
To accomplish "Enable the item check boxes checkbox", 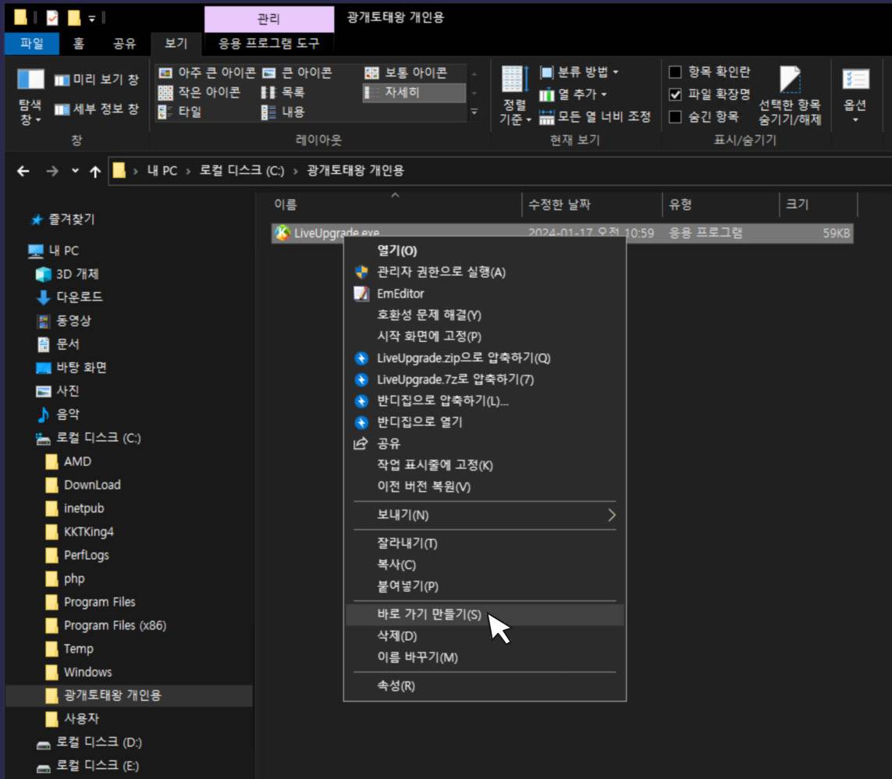I will 676,73.
